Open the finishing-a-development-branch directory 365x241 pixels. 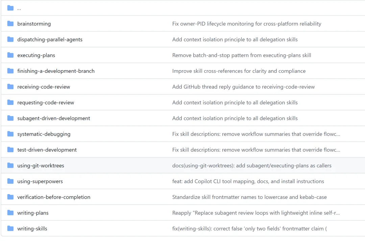click(56, 71)
